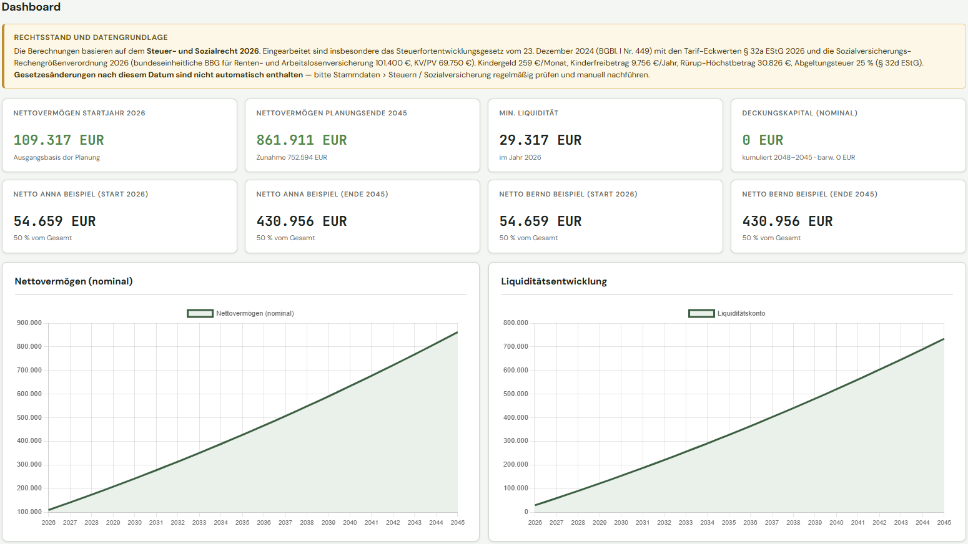Toggle the Liquiditätskonto legend swatch
Image resolution: width=968 pixels, height=544 pixels.
point(701,313)
